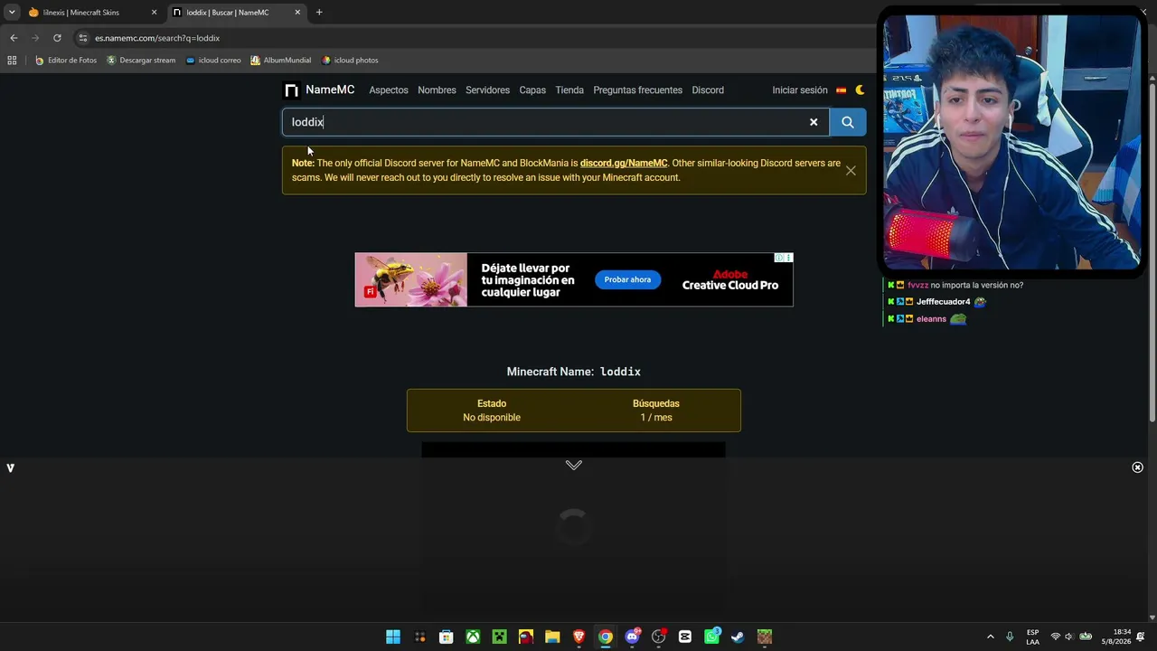Open the language selector flag icon

(841, 90)
